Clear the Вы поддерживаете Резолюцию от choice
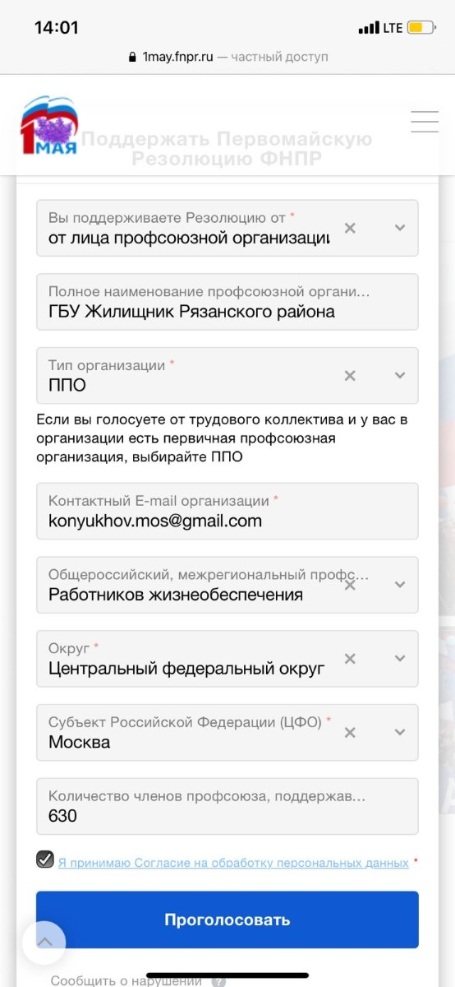Screen dimensions: 455x987 (x=350, y=228)
